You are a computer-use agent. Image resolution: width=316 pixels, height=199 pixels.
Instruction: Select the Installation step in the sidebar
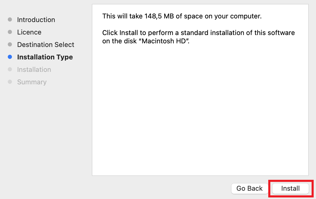click(x=34, y=69)
